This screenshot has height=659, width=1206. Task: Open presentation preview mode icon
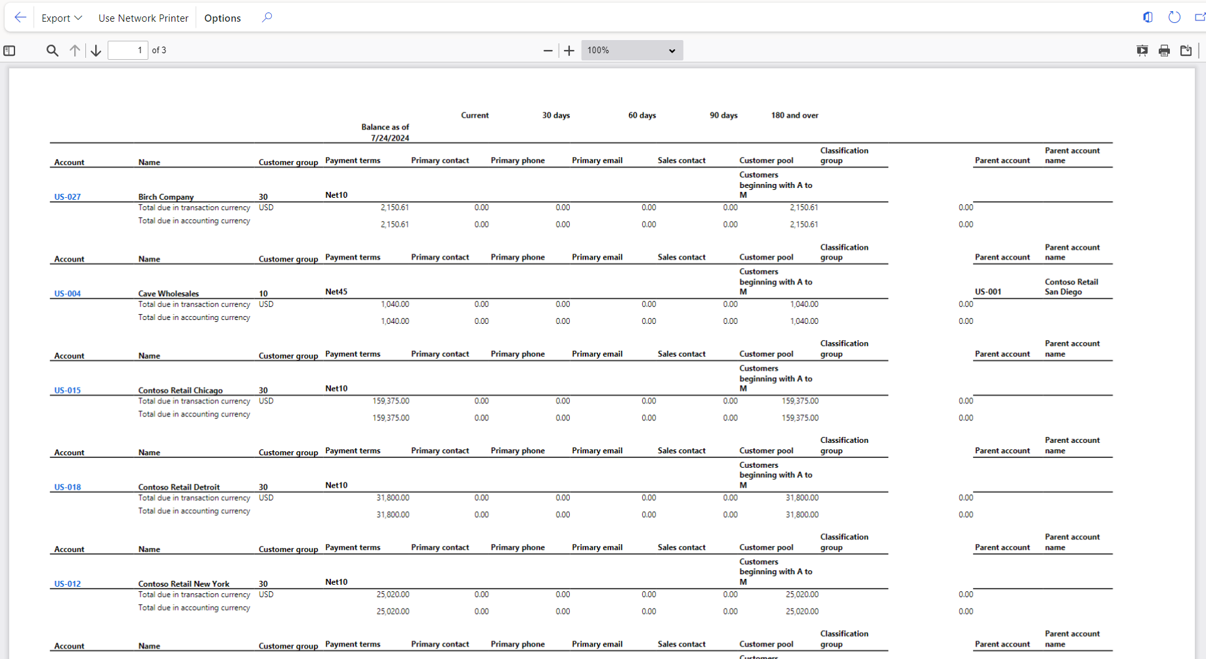1142,50
